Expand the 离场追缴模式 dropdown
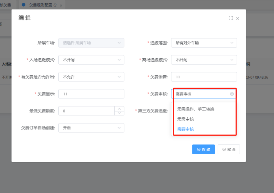The height and width of the screenshot is (193, 274). 204,60
